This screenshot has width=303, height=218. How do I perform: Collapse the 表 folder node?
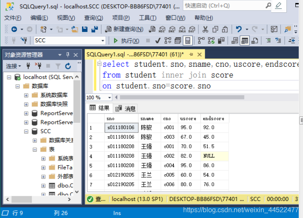pos(35,150)
